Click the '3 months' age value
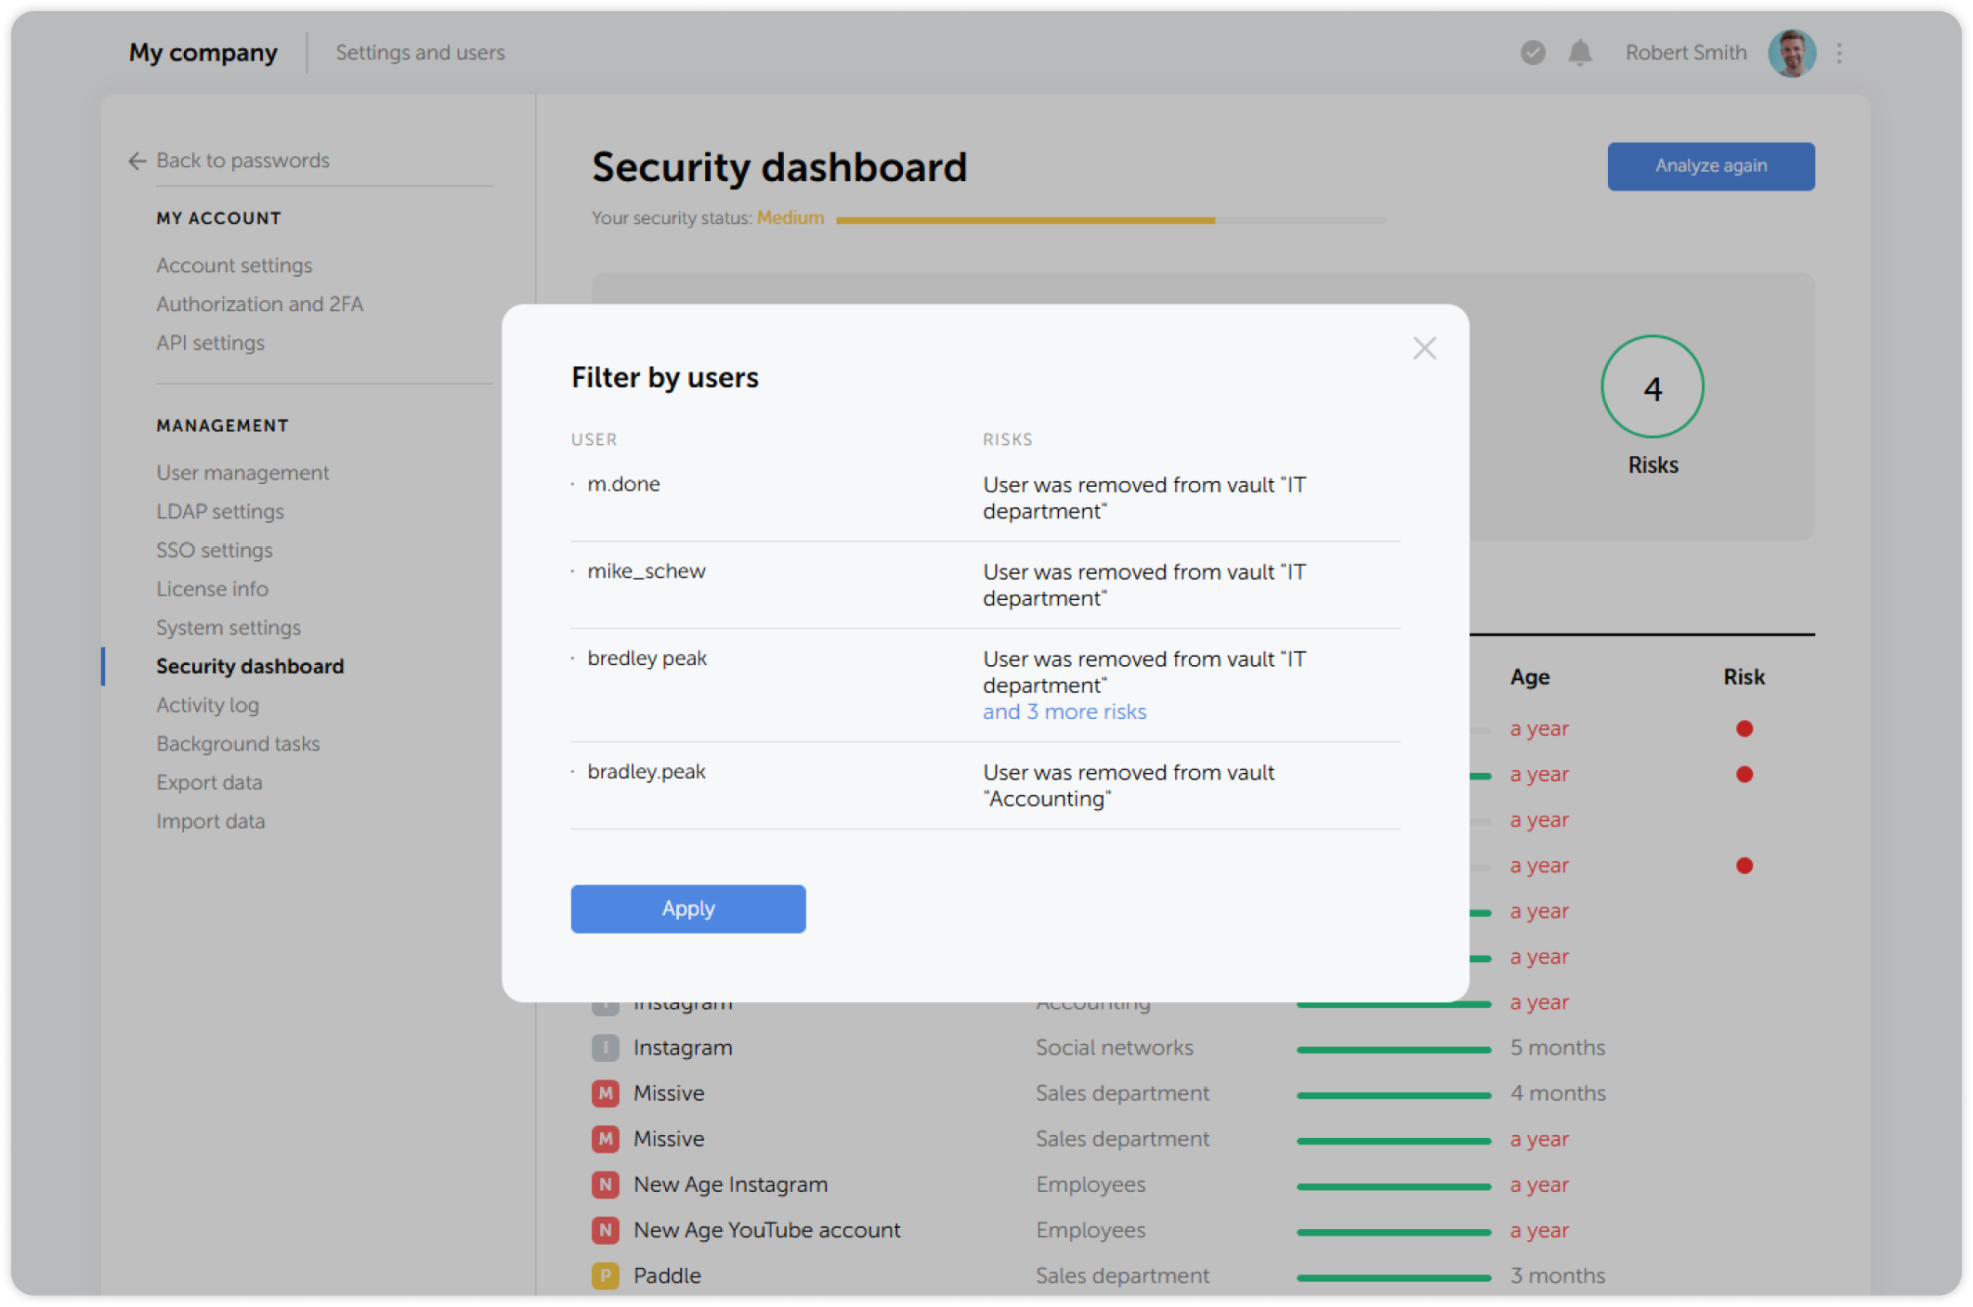The width and height of the screenshot is (1973, 1307). click(1558, 1275)
